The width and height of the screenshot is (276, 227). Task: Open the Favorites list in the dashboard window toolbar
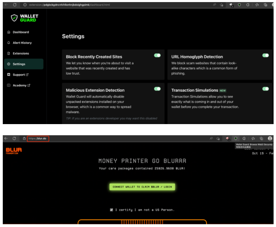pos(257,5)
